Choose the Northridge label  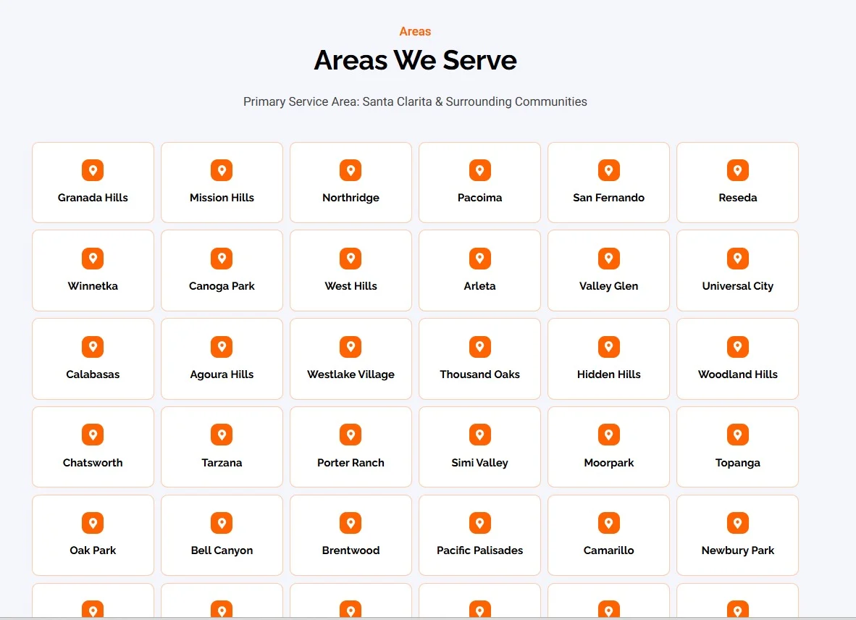(351, 198)
